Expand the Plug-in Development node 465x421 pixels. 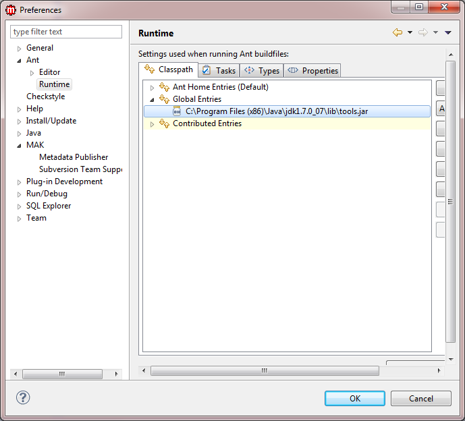pos(19,182)
